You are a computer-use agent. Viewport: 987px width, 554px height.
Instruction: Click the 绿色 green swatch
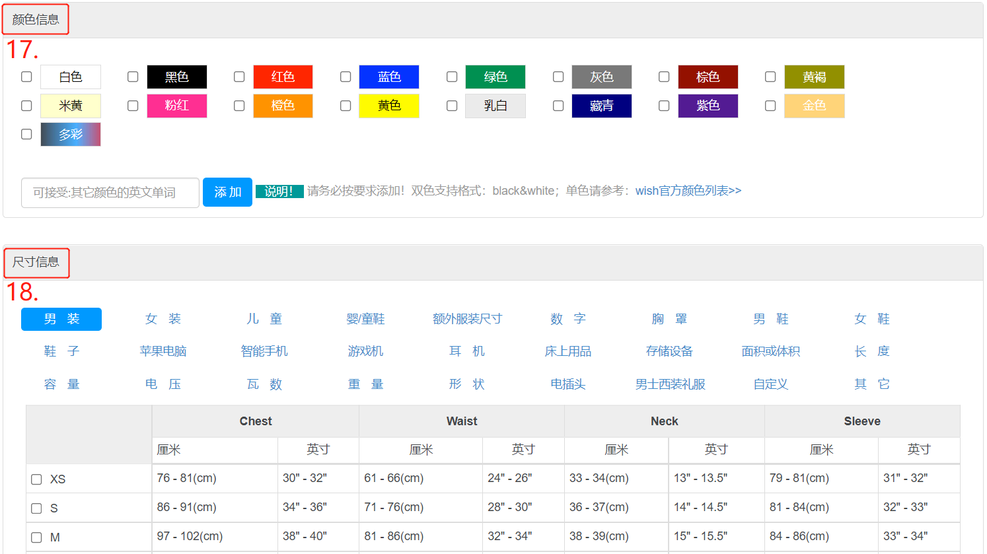point(495,77)
